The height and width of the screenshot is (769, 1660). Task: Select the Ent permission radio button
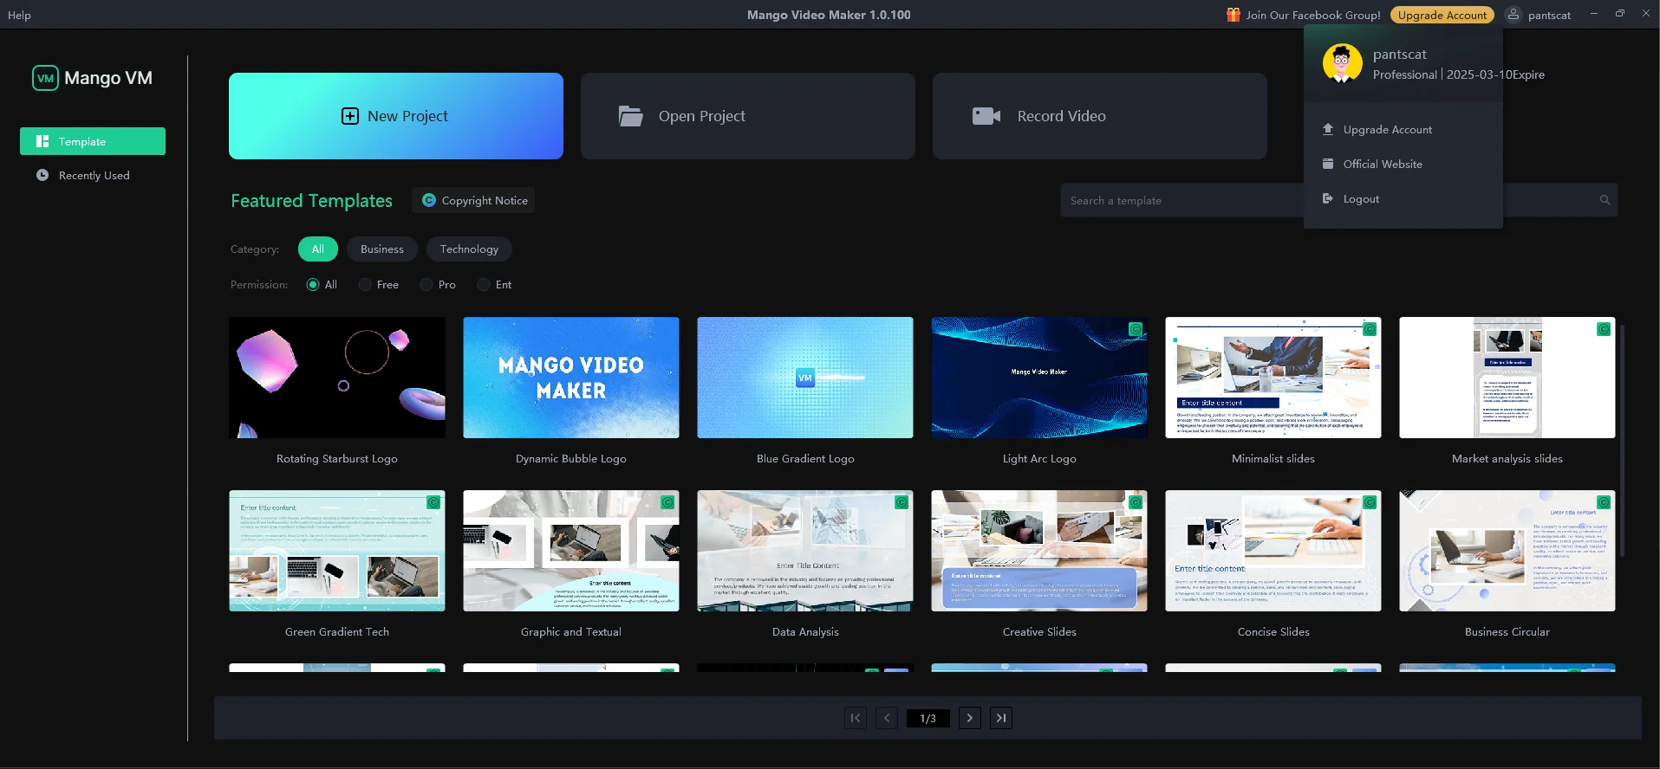484,285
